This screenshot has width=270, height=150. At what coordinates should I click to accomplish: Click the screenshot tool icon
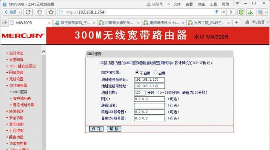[x=260, y=12]
